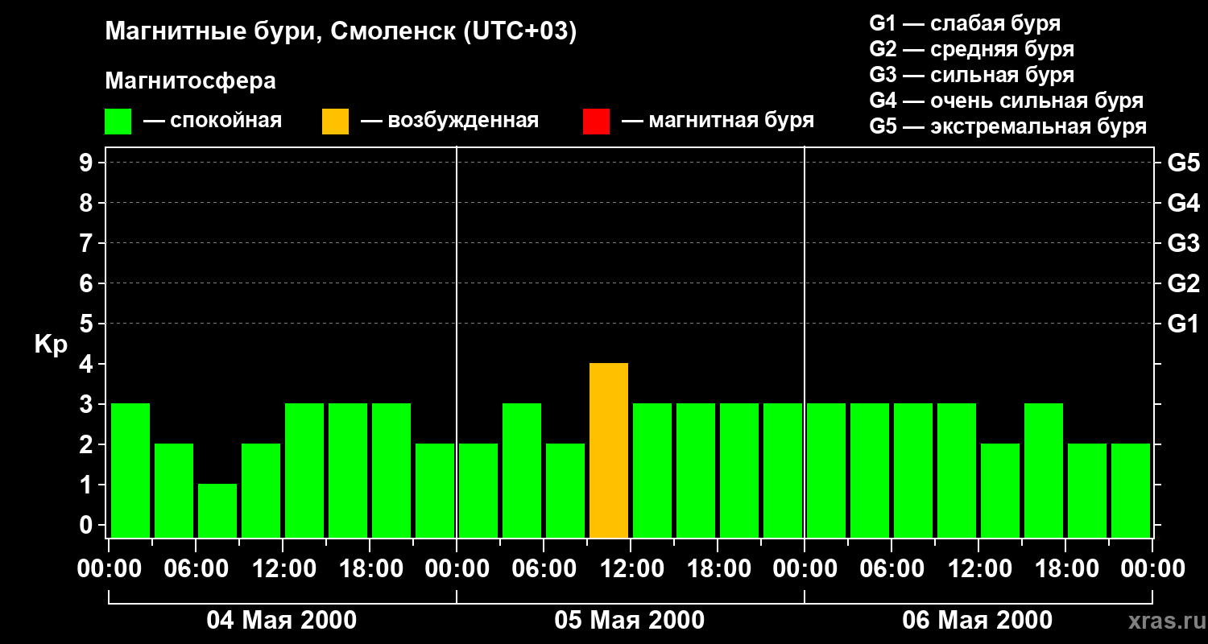Click the 'Kp' axis title
This screenshot has width=1208, height=644.
(51, 345)
